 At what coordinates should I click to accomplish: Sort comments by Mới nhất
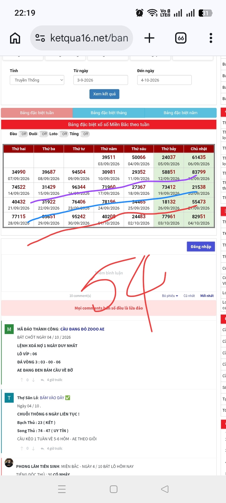(207, 296)
